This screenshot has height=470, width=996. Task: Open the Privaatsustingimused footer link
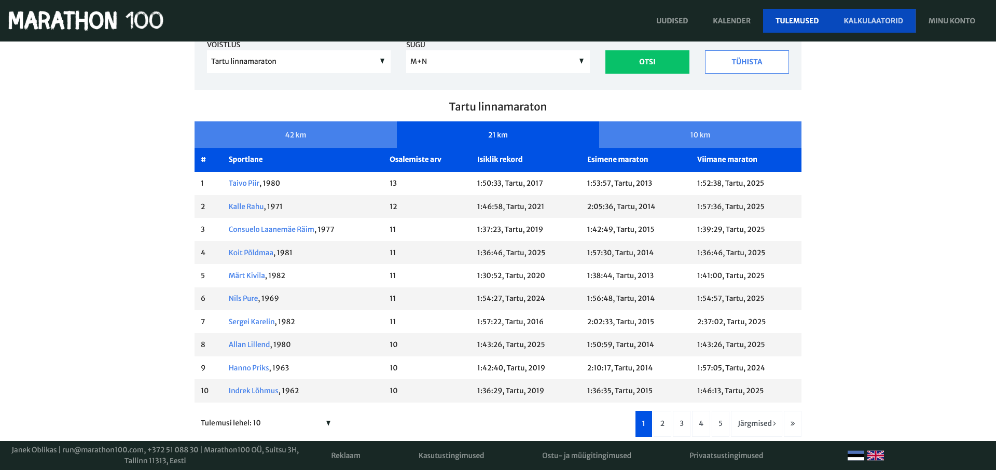coord(726,455)
